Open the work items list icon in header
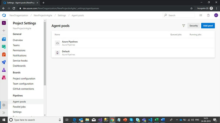The image size is (220, 123). (201, 15)
